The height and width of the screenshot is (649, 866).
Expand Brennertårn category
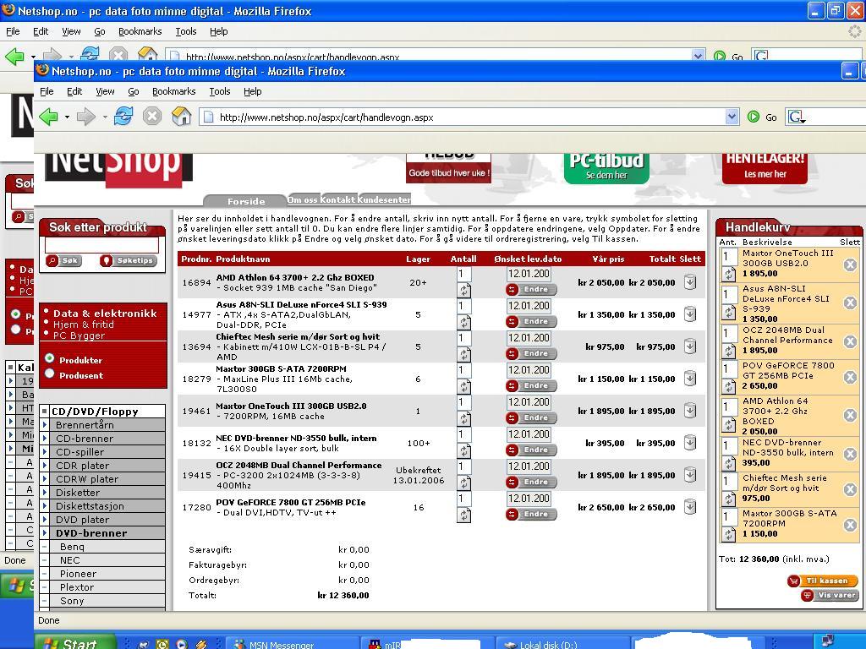pos(45,425)
